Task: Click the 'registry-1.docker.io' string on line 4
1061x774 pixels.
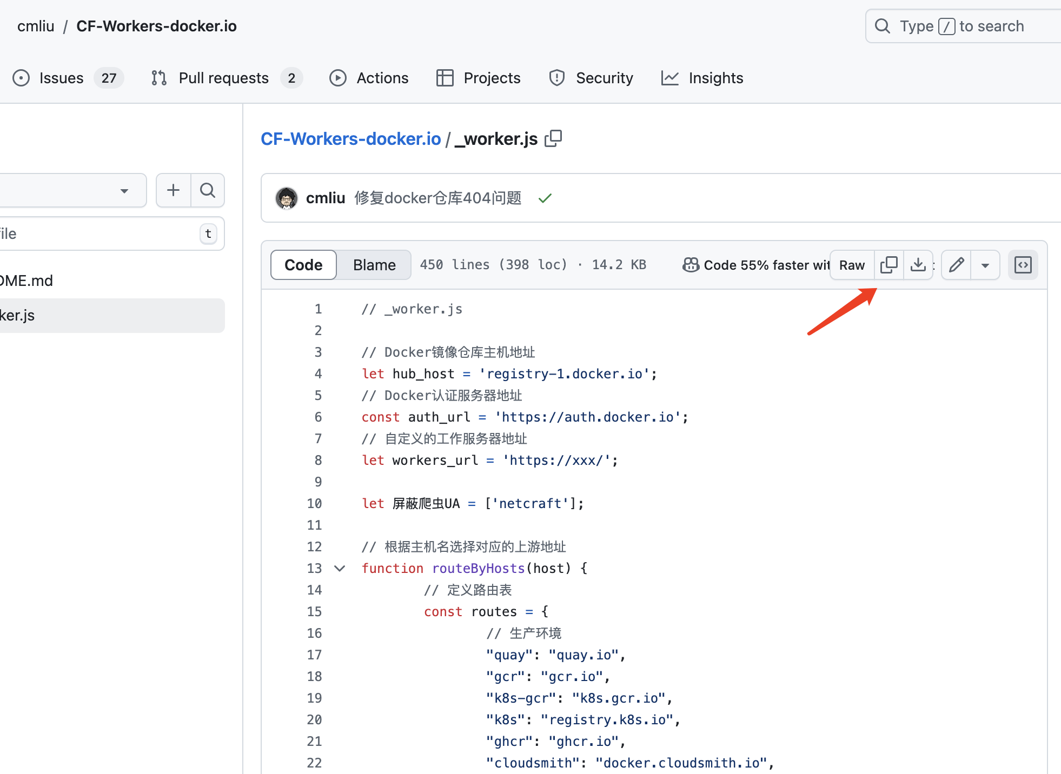Action: pos(565,373)
